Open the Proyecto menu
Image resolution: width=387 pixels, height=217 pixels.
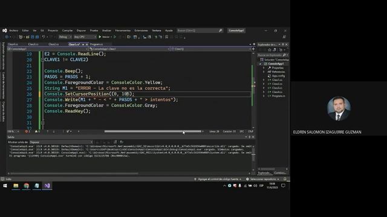pos(53,31)
